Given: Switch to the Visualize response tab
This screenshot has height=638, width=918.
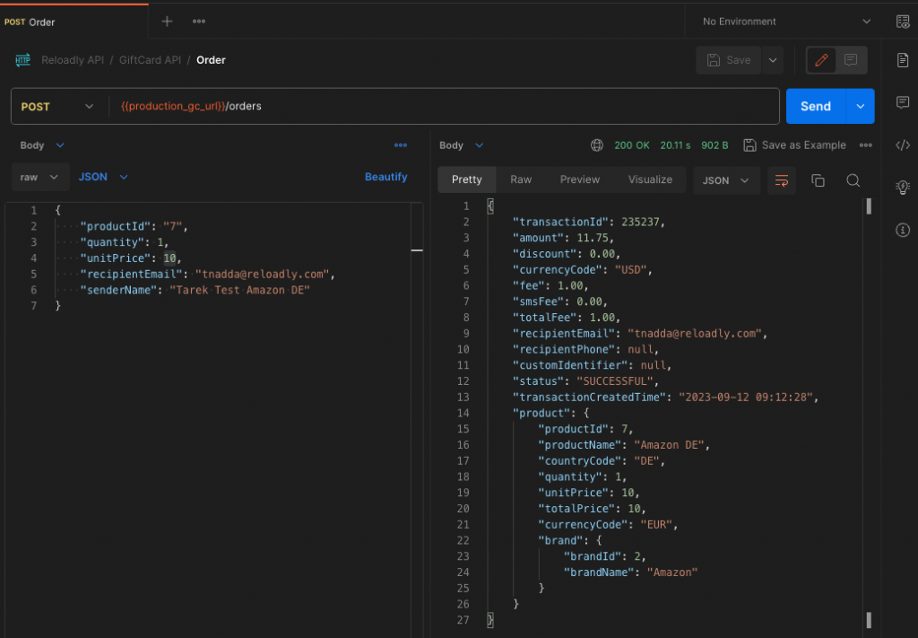Looking at the screenshot, I should pos(650,179).
